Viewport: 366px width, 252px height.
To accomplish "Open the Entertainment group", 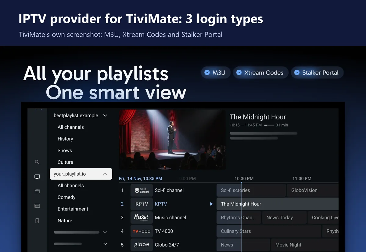I will pyautogui.click(x=73, y=209).
